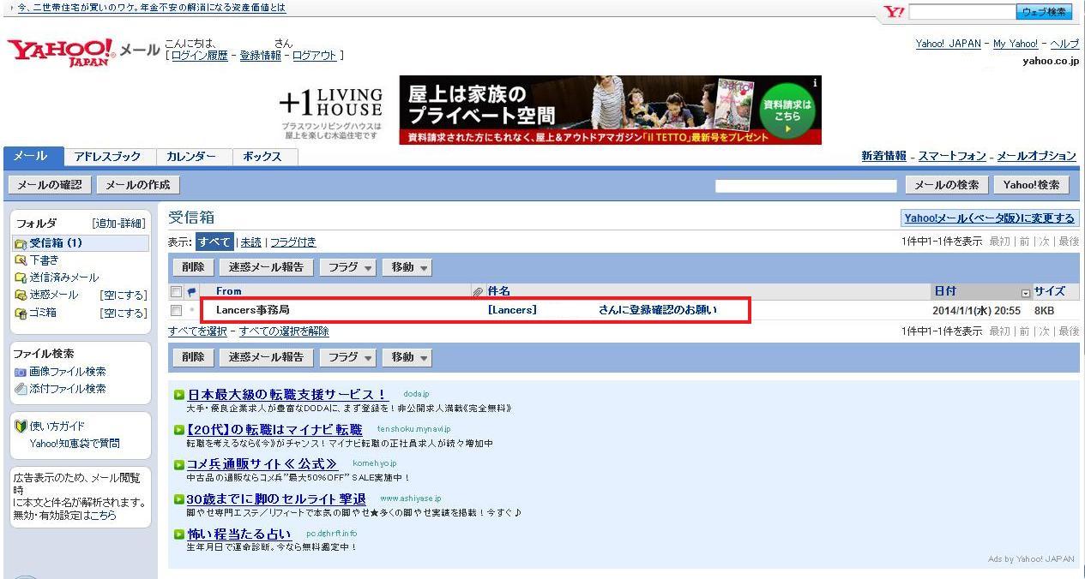Click the 使い方ガイド beginner mark icon
The height and width of the screenshot is (579, 1085).
[21, 427]
